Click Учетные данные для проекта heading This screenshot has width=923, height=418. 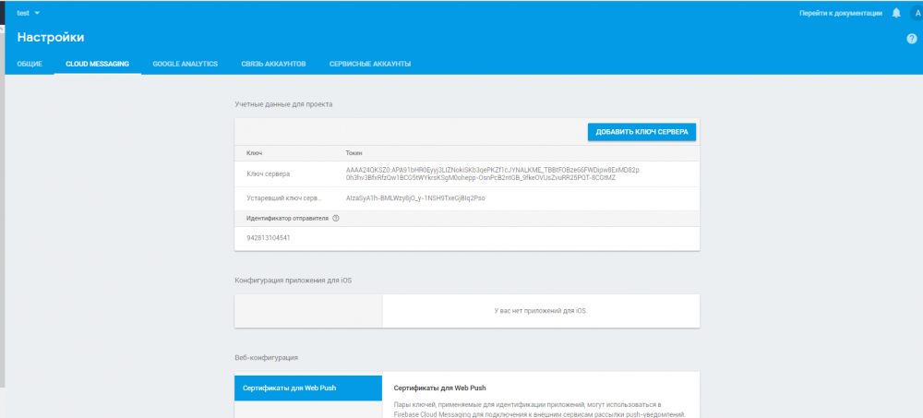283,104
